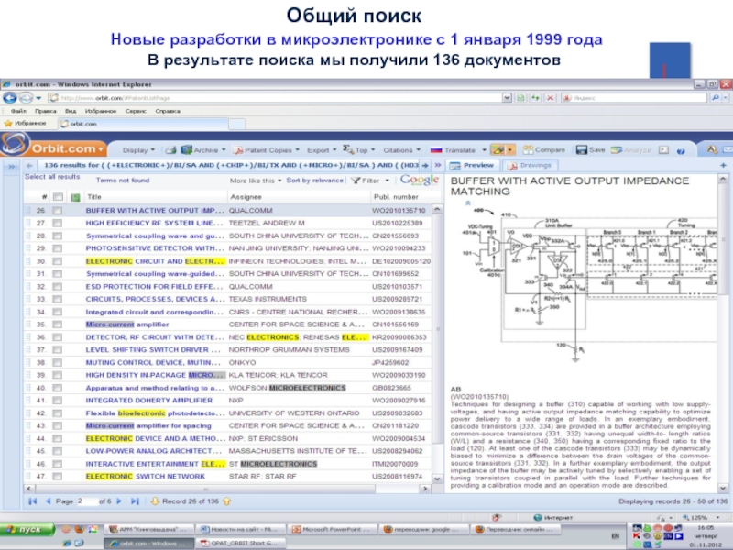
Task: Click the Google logo search link
Action: tap(420, 180)
